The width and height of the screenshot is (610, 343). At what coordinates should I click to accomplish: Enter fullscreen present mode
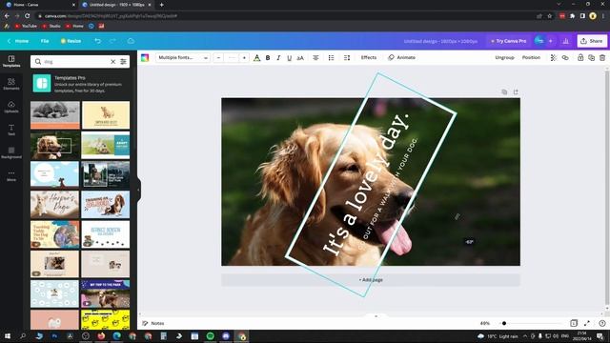click(587, 323)
